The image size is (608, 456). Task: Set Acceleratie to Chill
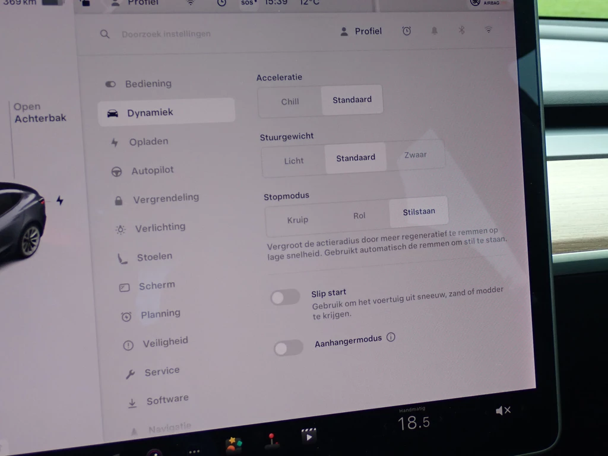290,102
